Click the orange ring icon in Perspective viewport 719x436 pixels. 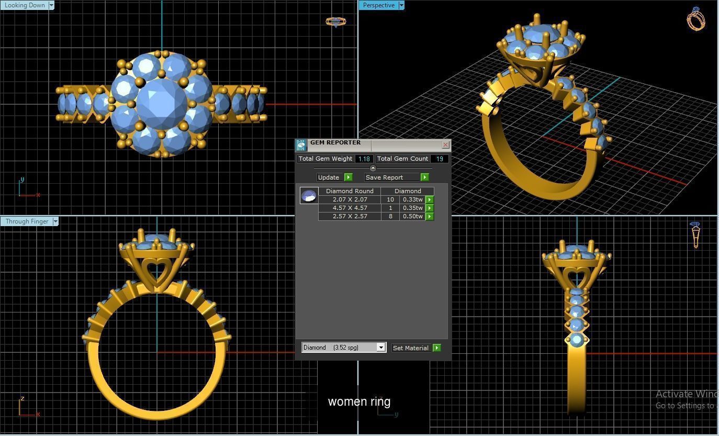coord(696,18)
